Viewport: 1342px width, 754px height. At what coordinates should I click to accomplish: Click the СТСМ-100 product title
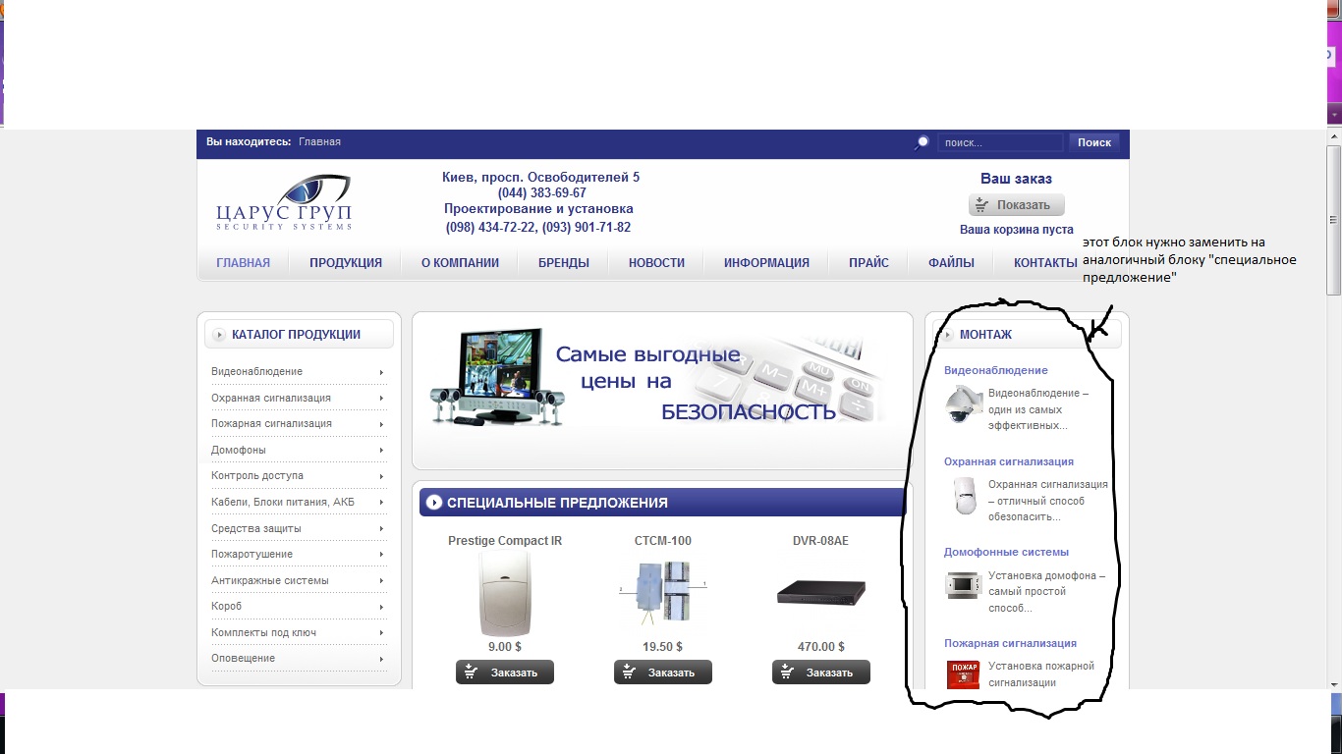click(663, 541)
